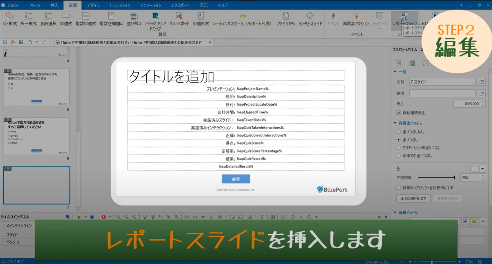The image size is (492, 264).
Task: Insert a ホットスポット question
Action: pyautogui.click(x=179, y=18)
